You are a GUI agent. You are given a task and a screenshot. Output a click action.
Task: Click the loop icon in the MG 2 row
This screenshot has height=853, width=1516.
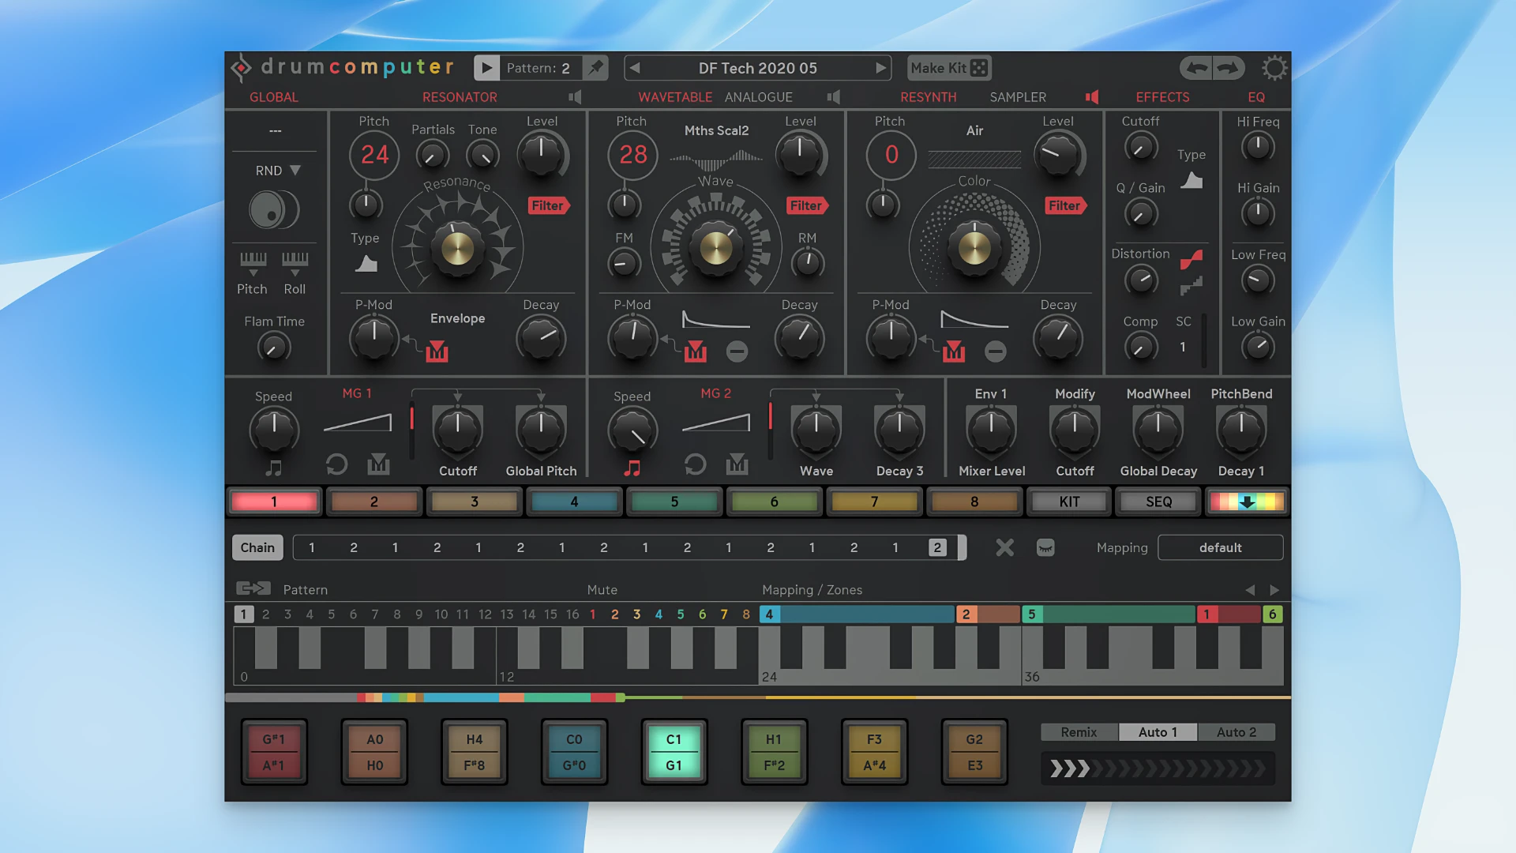point(695,464)
